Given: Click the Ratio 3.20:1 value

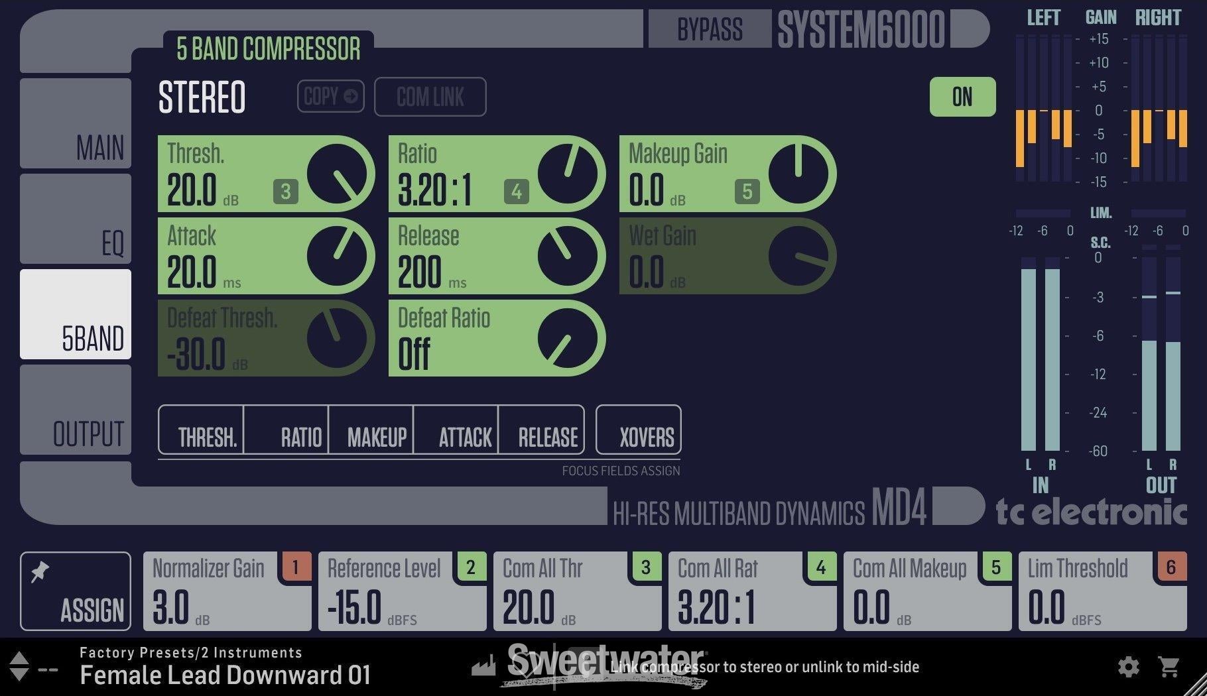Looking at the screenshot, I should (x=435, y=190).
